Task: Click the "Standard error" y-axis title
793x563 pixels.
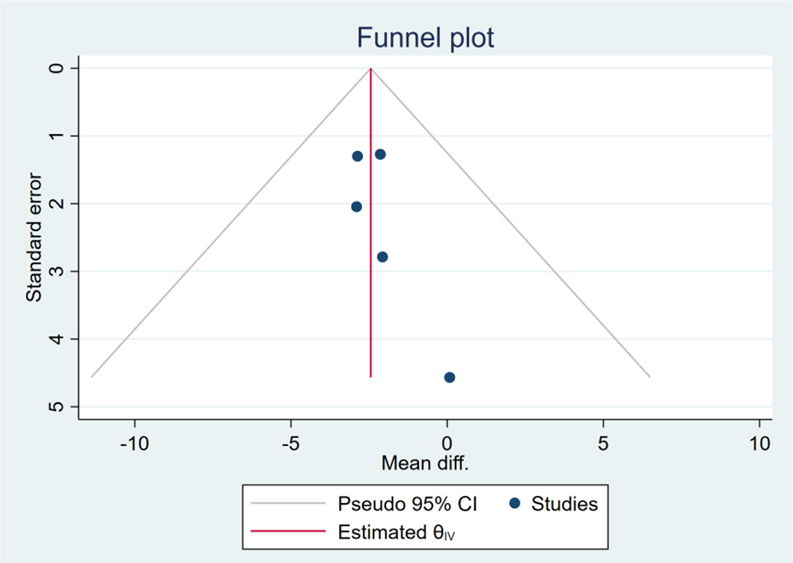Action: (x=34, y=238)
